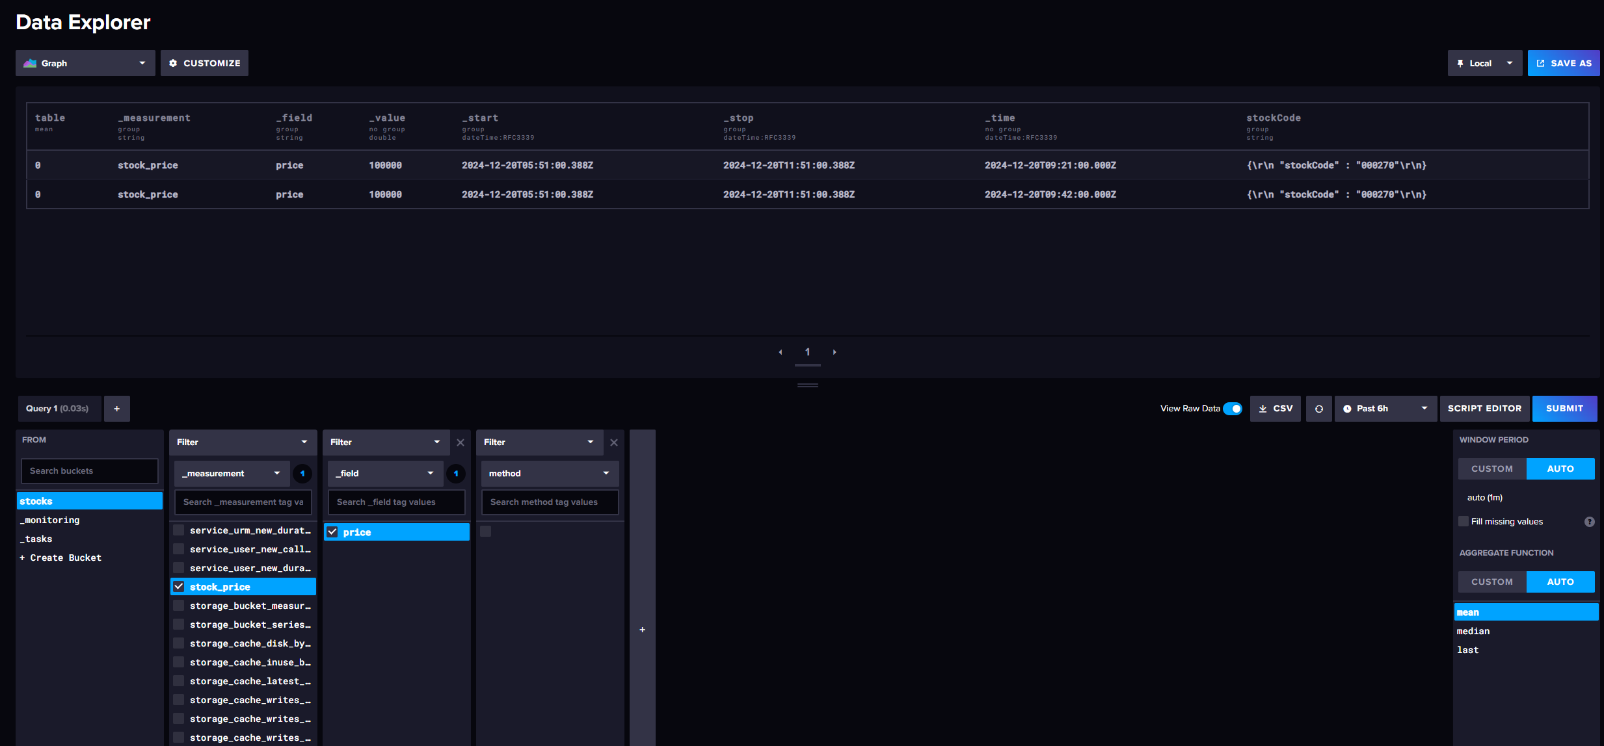
Task: Close the _field filter card
Action: point(460,443)
